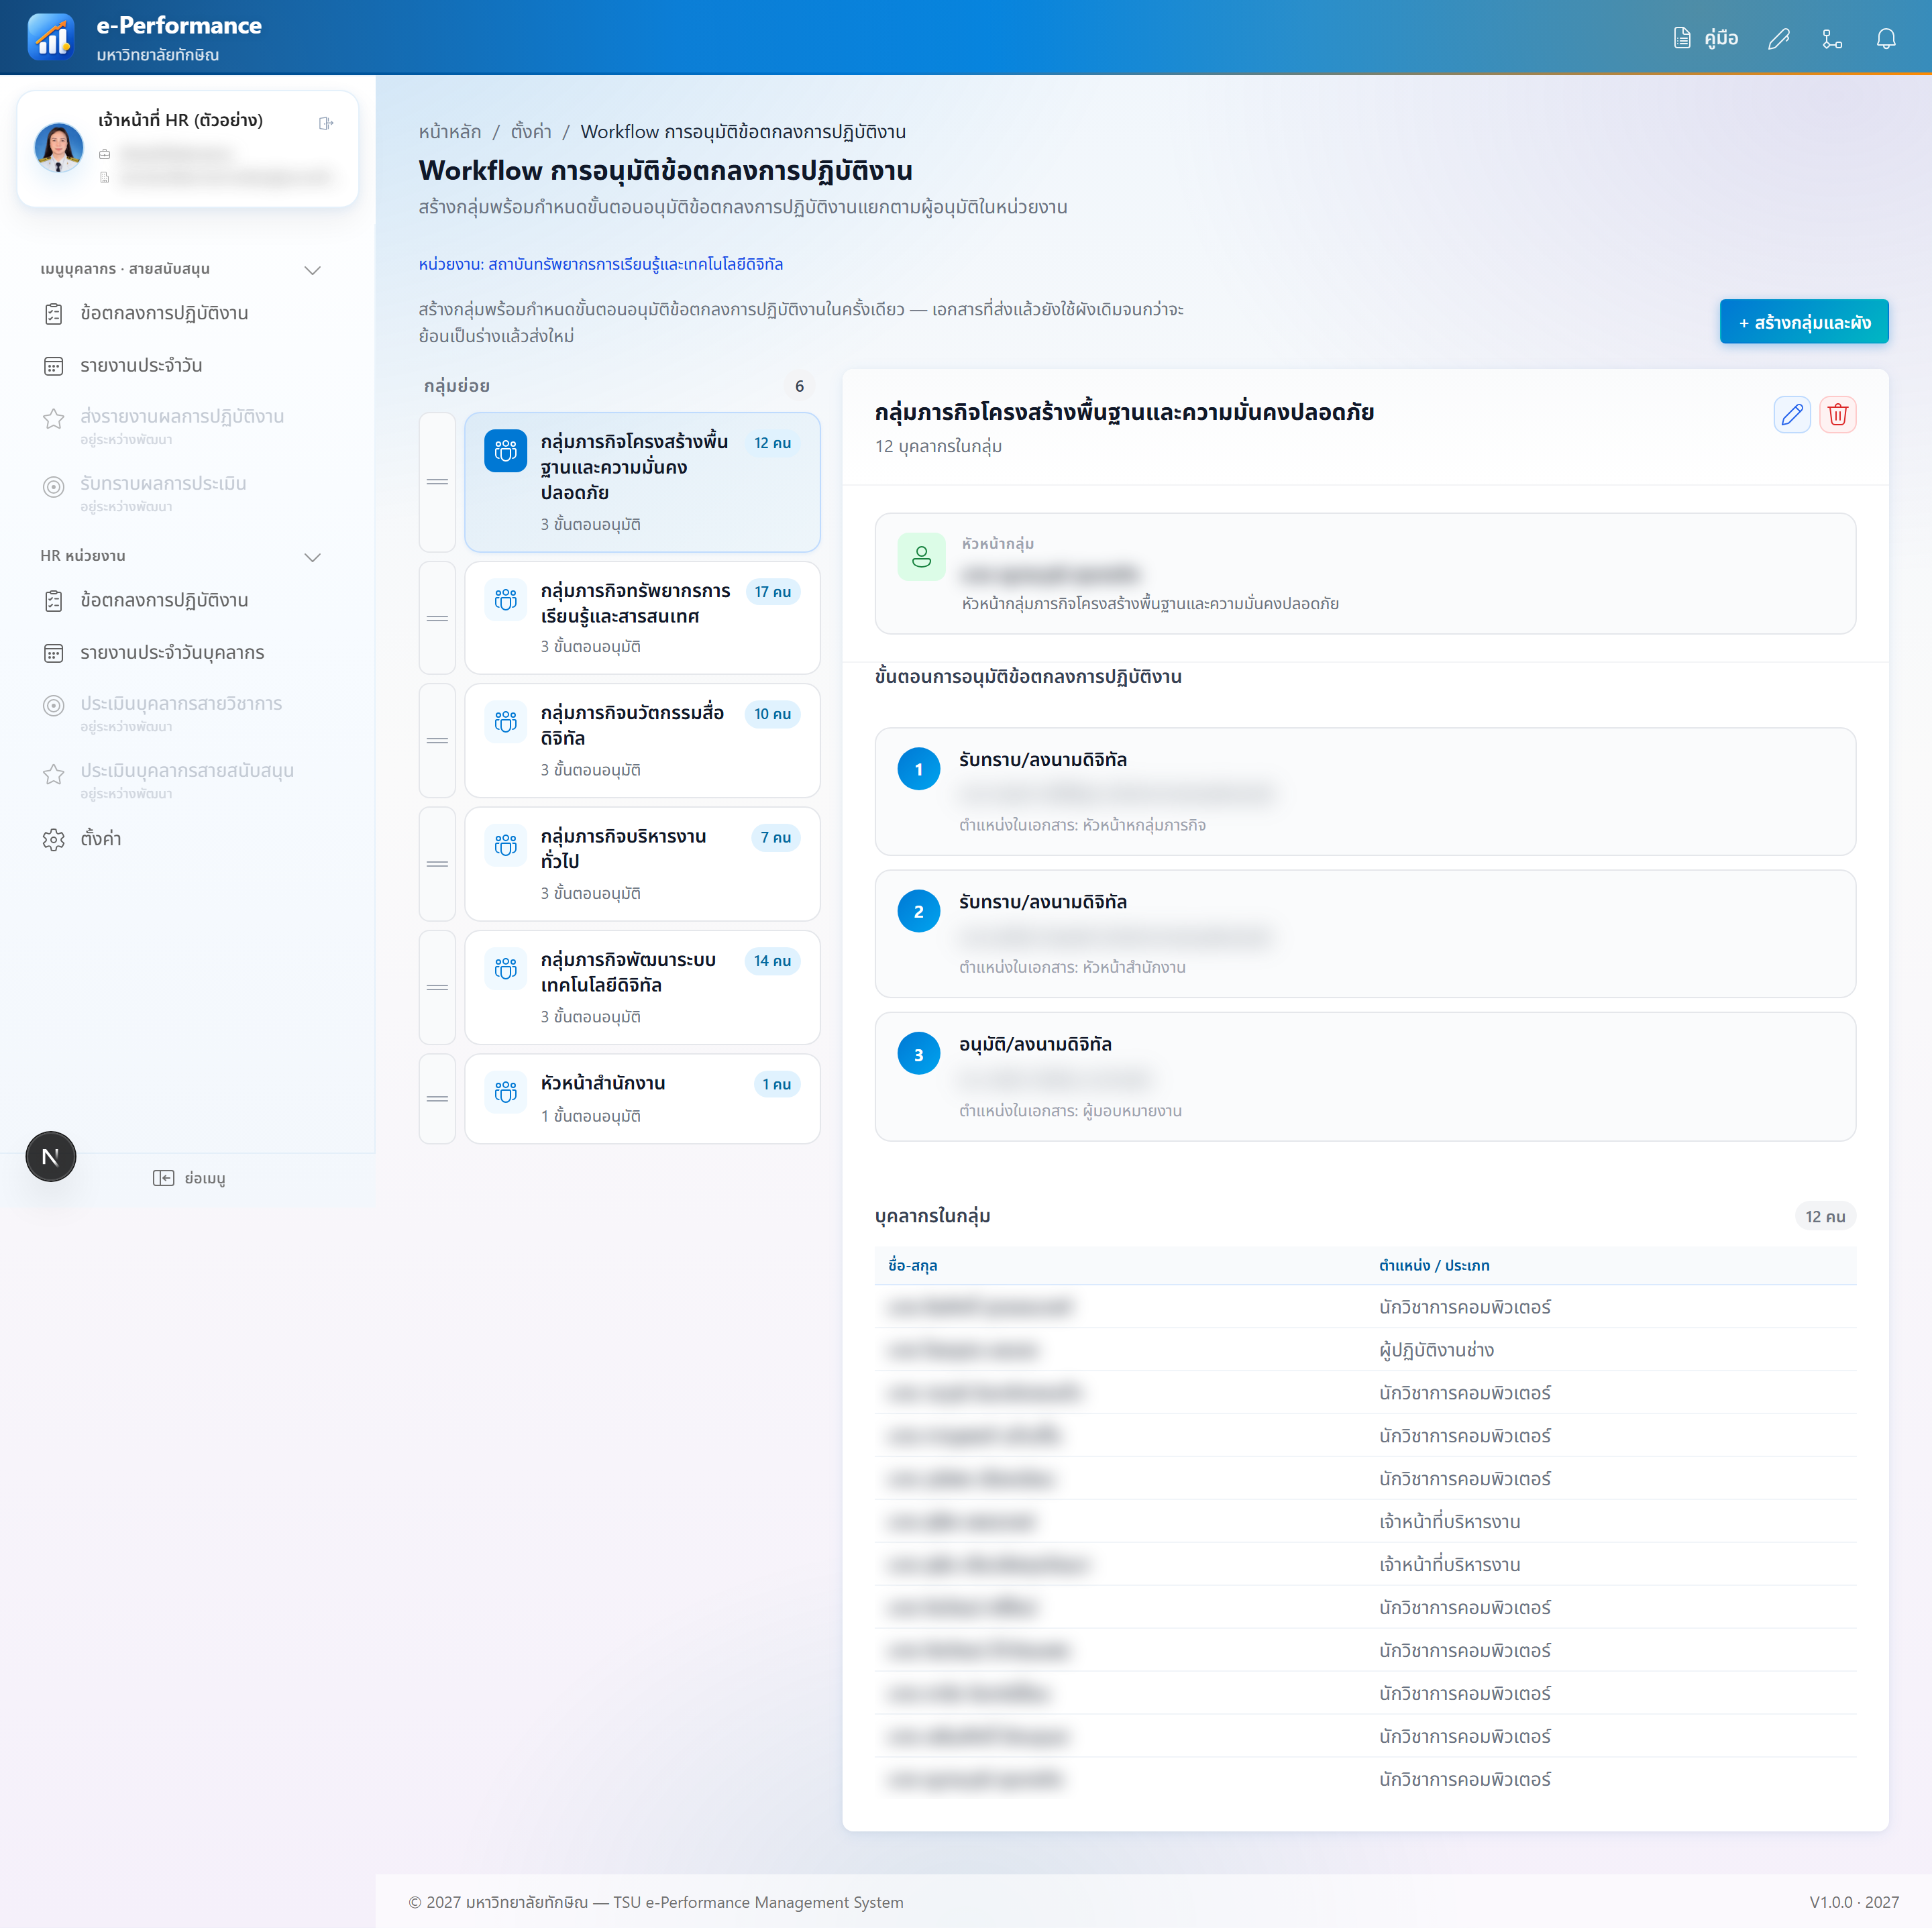The width and height of the screenshot is (1932, 1928).
Task: Click the logout icon in the profile card
Action: (x=326, y=123)
